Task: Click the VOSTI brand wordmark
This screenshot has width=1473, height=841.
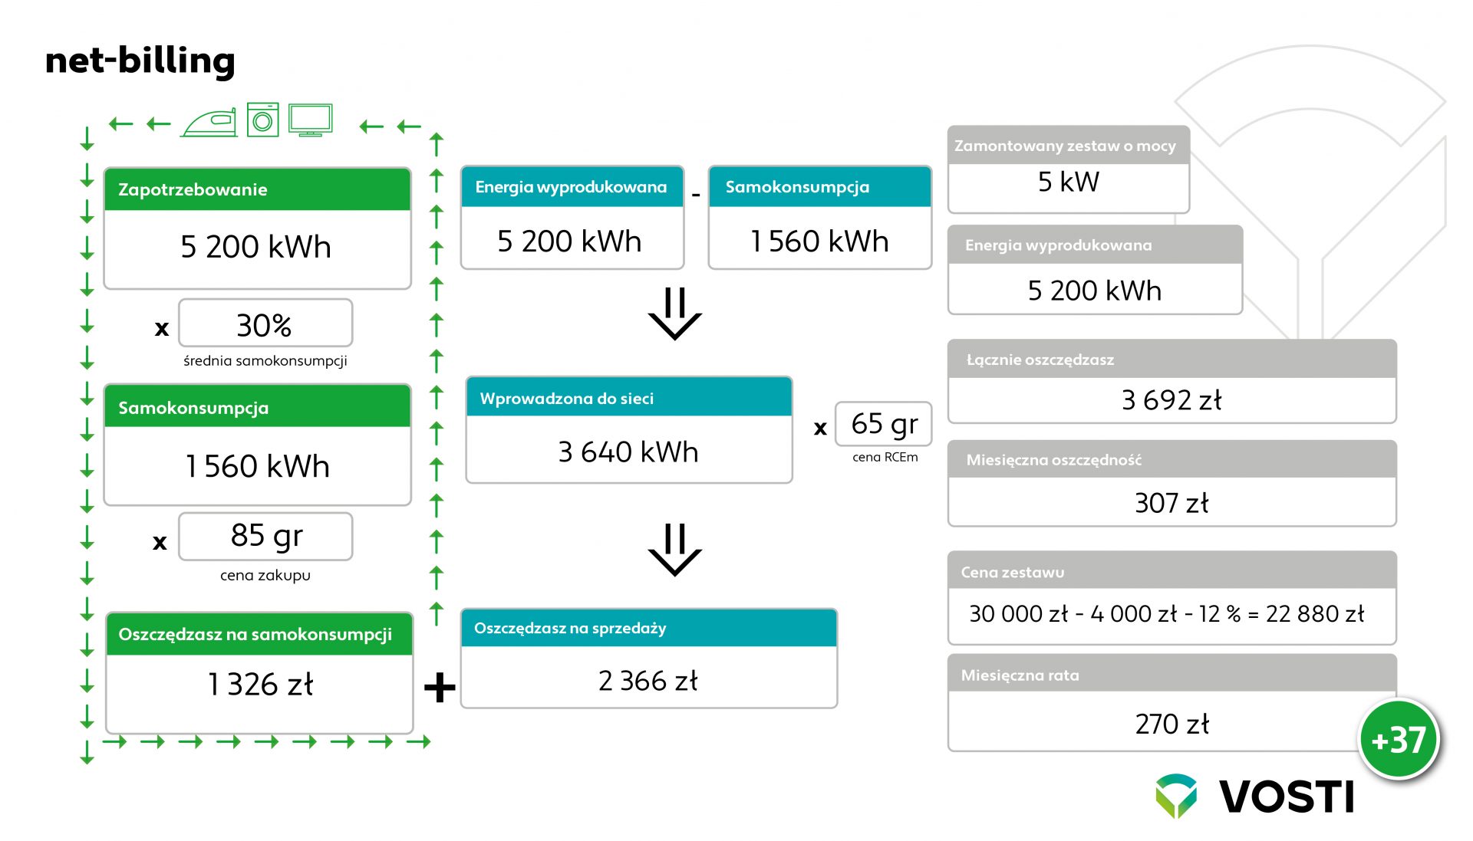Action: [x=1287, y=797]
